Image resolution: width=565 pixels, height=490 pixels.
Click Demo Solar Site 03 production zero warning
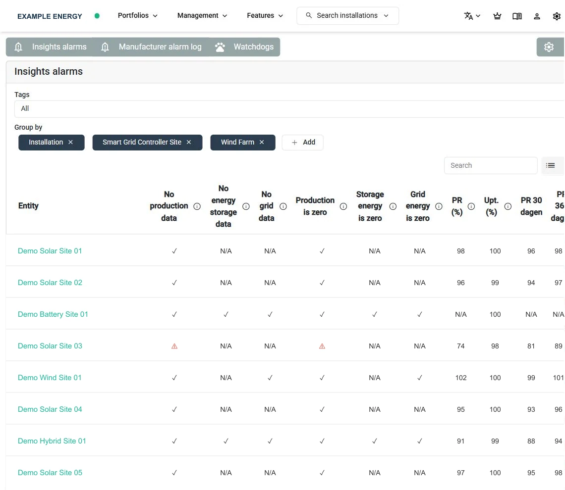click(322, 346)
